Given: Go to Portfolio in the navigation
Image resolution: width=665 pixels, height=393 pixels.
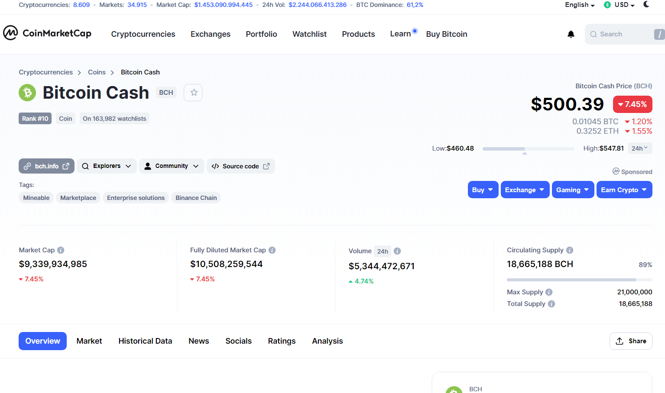Looking at the screenshot, I should (261, 34).
